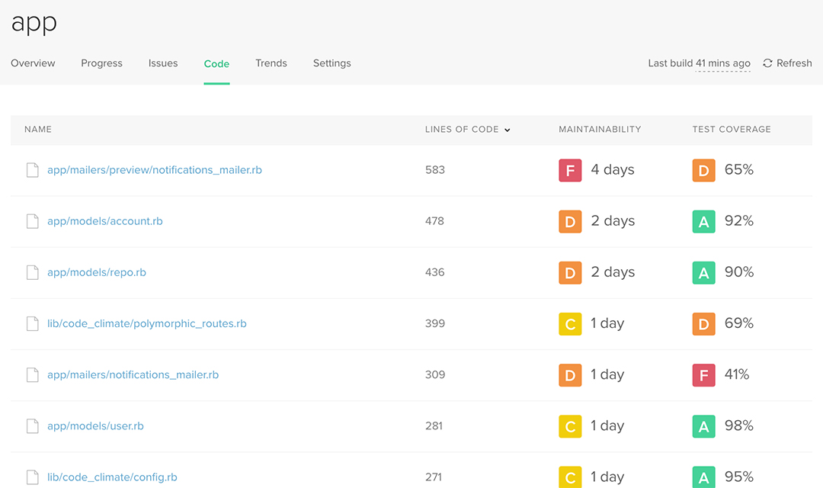Switch to the Progress tab
This screenshot has height=488, width=823.
[x=101, y=63]
